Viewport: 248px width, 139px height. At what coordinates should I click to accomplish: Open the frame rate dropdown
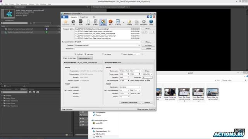click(x=124, y=81)
